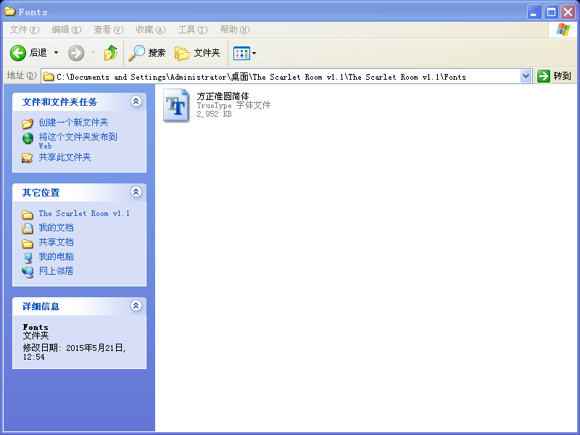
Task: Collapse the 文件和文件夹任务 panel chevron
Action: coord(136,101)
